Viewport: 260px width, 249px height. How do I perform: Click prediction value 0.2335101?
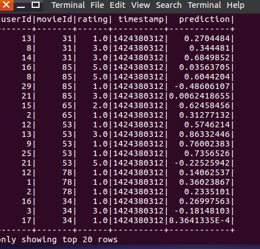(207, 192)
